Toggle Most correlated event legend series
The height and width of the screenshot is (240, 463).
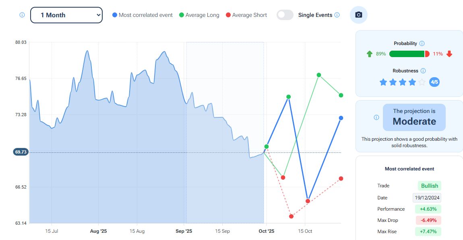[143, 15]
